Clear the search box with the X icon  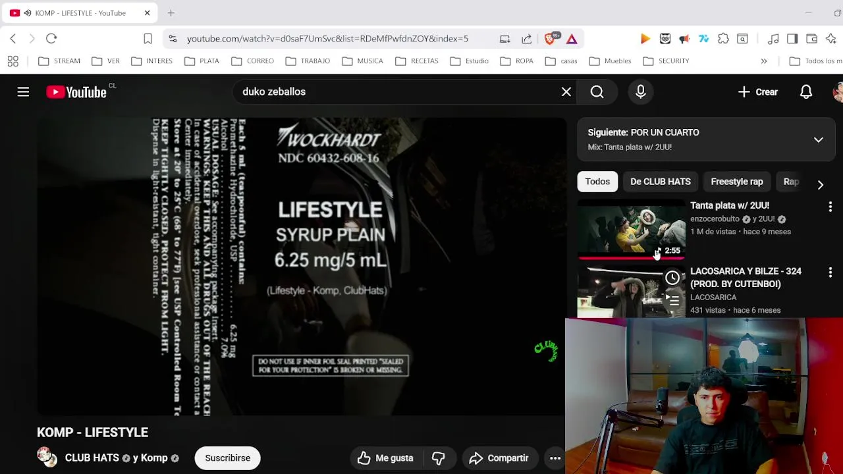[566, 92]
